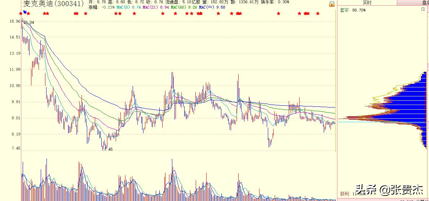Click the 收: 8.76 close price

point(155,2)
